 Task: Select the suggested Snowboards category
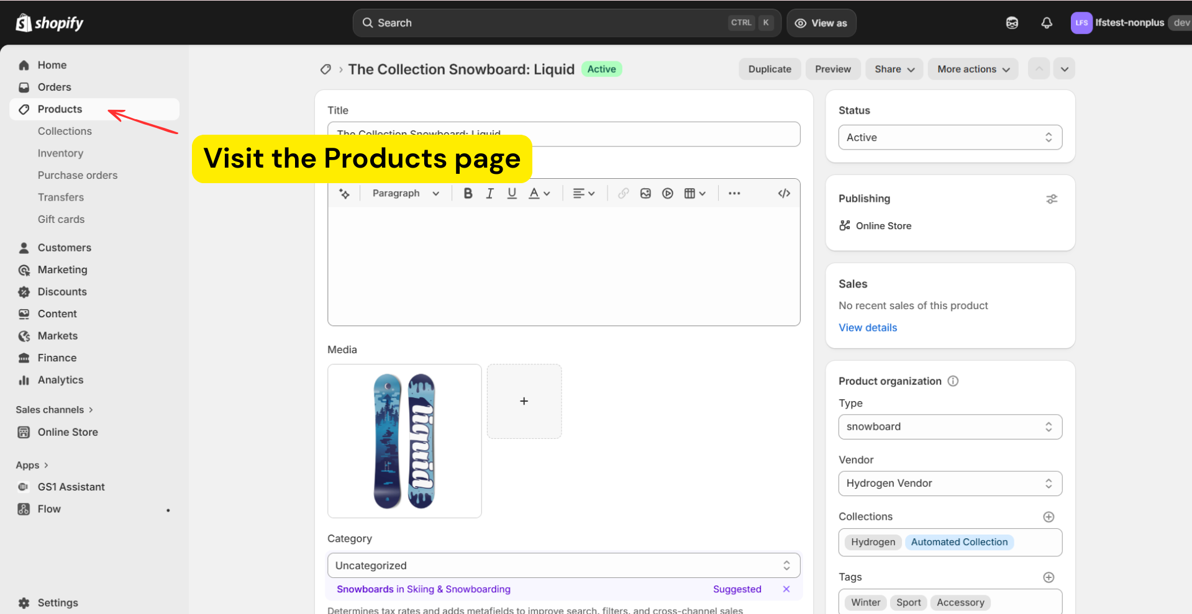click(x=424, y=589)
